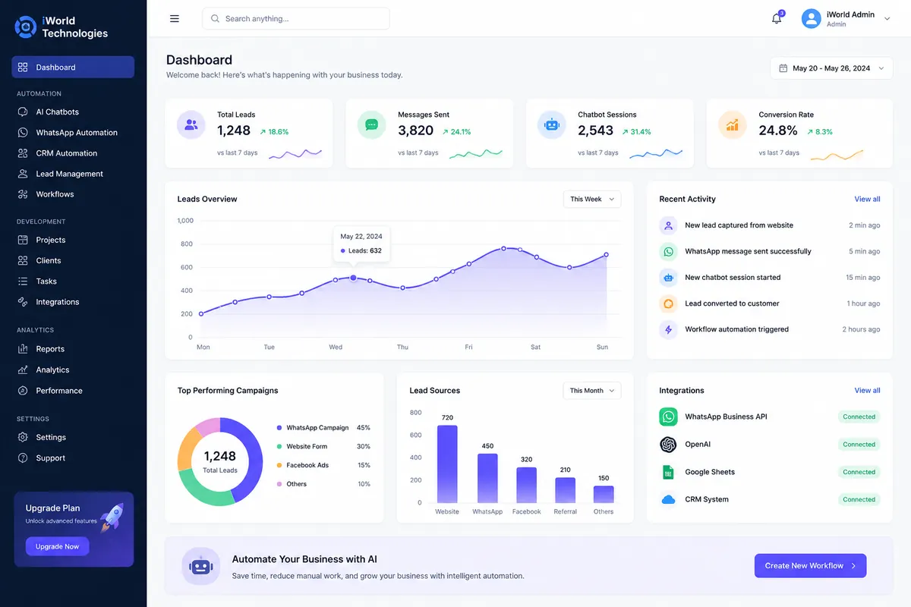Screen dimensions: 911x607
Task: Click the WhatsApp message sent activity icon
Action: pyautogui.click(x=668, y=251)
